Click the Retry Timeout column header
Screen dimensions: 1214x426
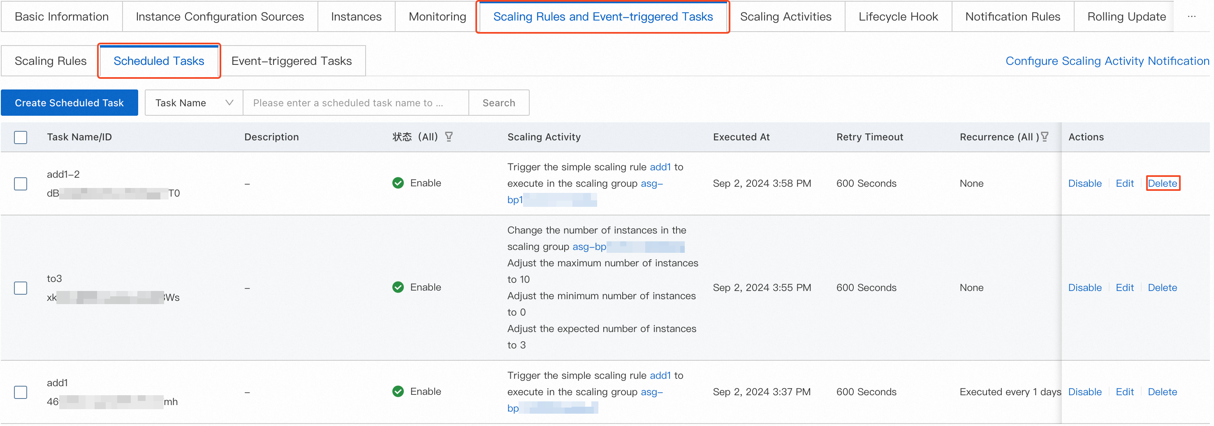coord(869,137)
